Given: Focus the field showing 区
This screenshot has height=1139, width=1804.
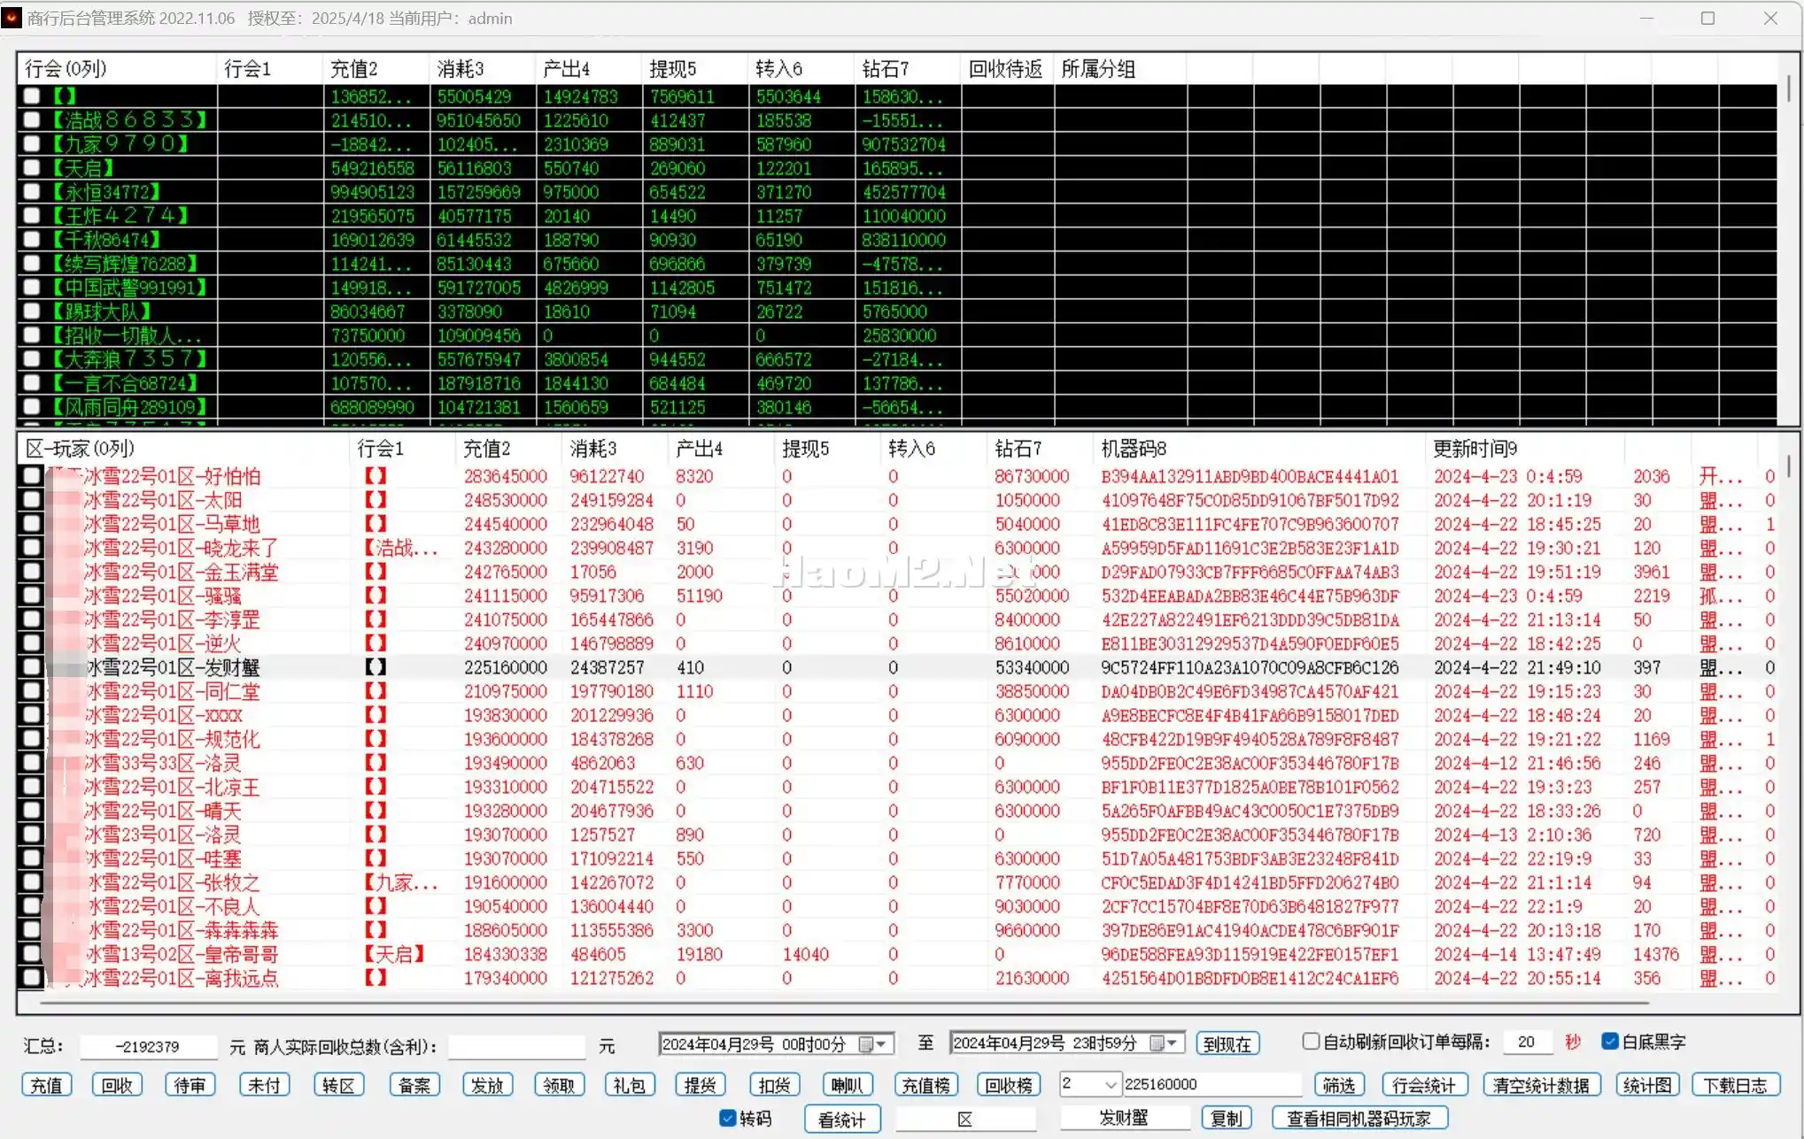Looking at the screenshot, I should (965, 1119).
